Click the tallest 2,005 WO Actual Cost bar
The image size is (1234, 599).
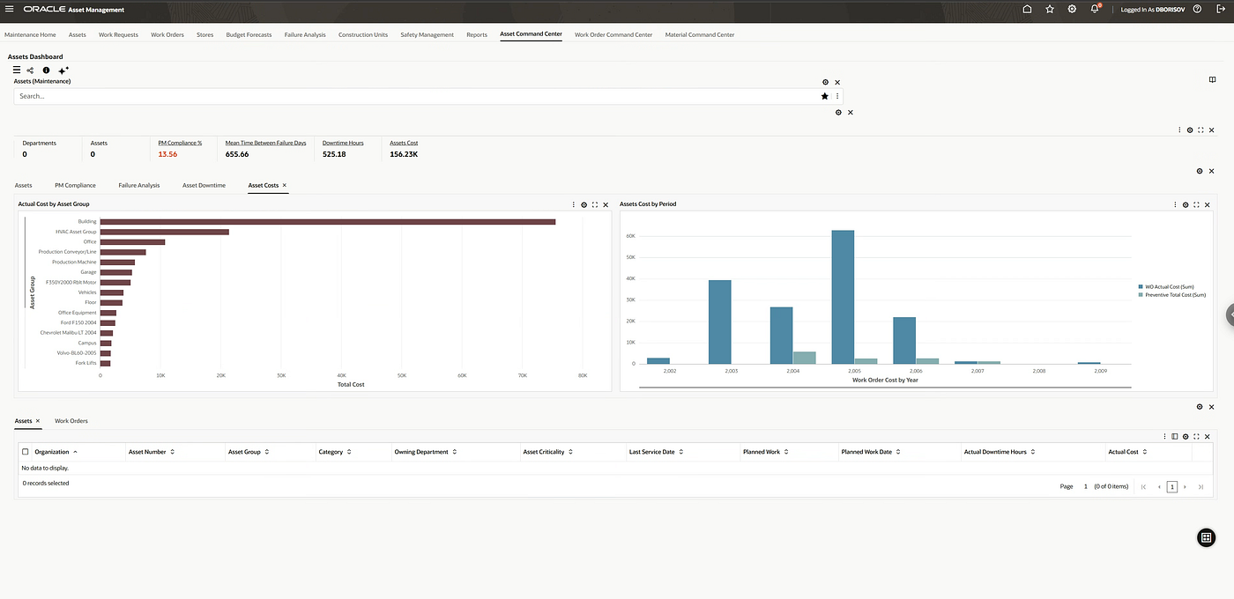[x=843, y=297]
